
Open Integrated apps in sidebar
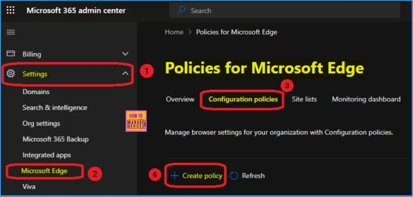pos(47,155)
